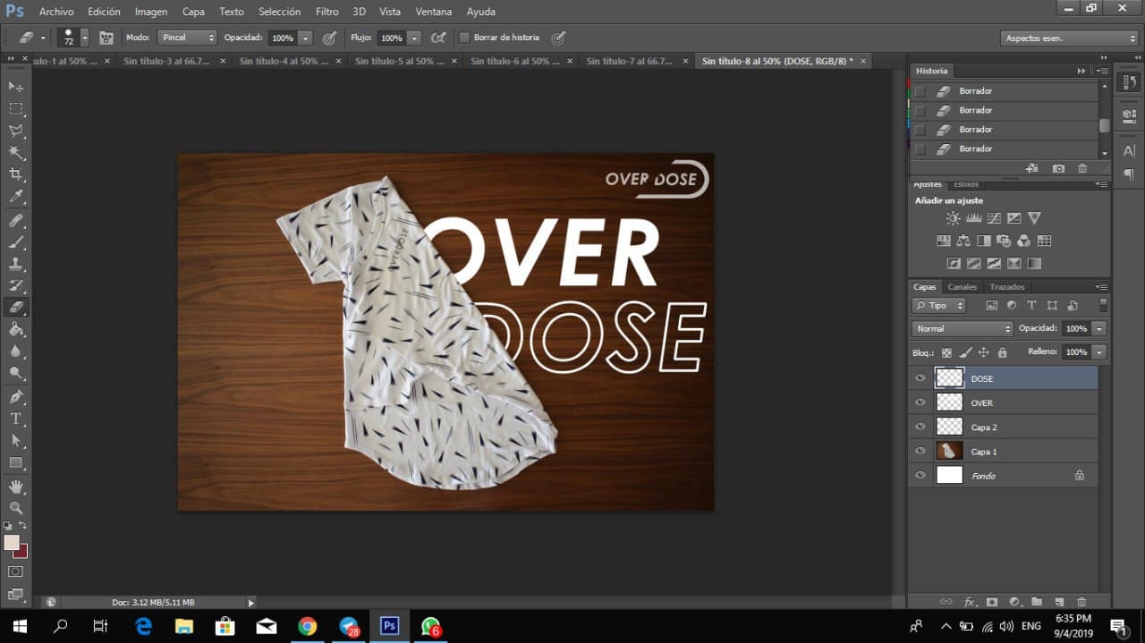Select the Healing Brush tool
This screenshot has width=1145, height=643.
pyautogui.click(x=16, y=220)
